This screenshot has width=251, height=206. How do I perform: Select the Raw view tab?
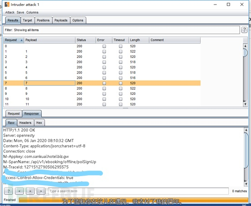pos(11,123)
